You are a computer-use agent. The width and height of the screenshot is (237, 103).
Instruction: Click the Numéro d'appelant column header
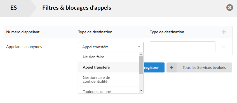click(23, 32)
